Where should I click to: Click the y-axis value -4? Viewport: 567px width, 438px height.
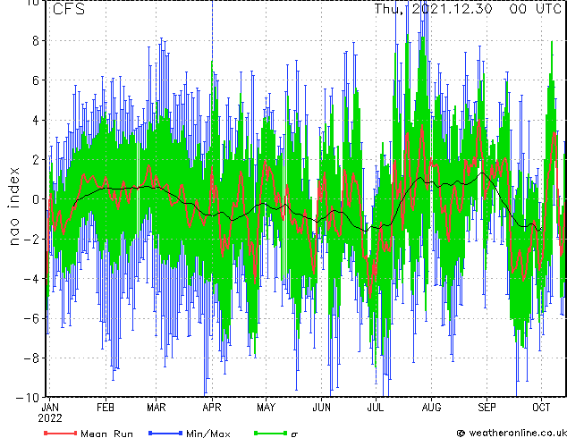point(31,279)
